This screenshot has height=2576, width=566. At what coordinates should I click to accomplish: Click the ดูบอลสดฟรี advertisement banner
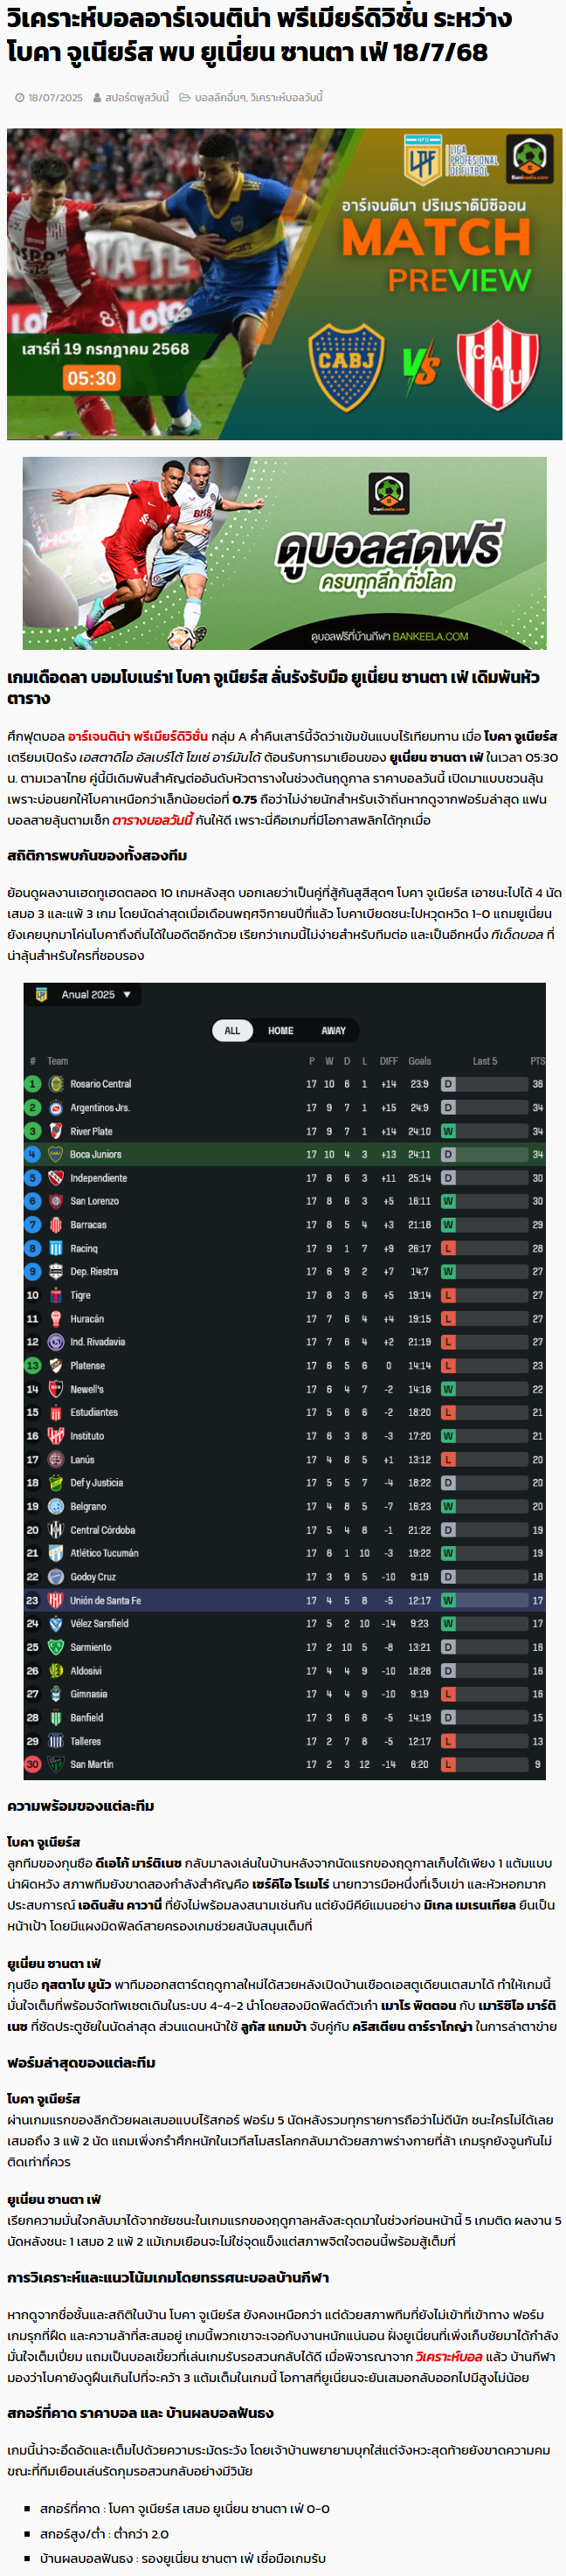[284, 553]
